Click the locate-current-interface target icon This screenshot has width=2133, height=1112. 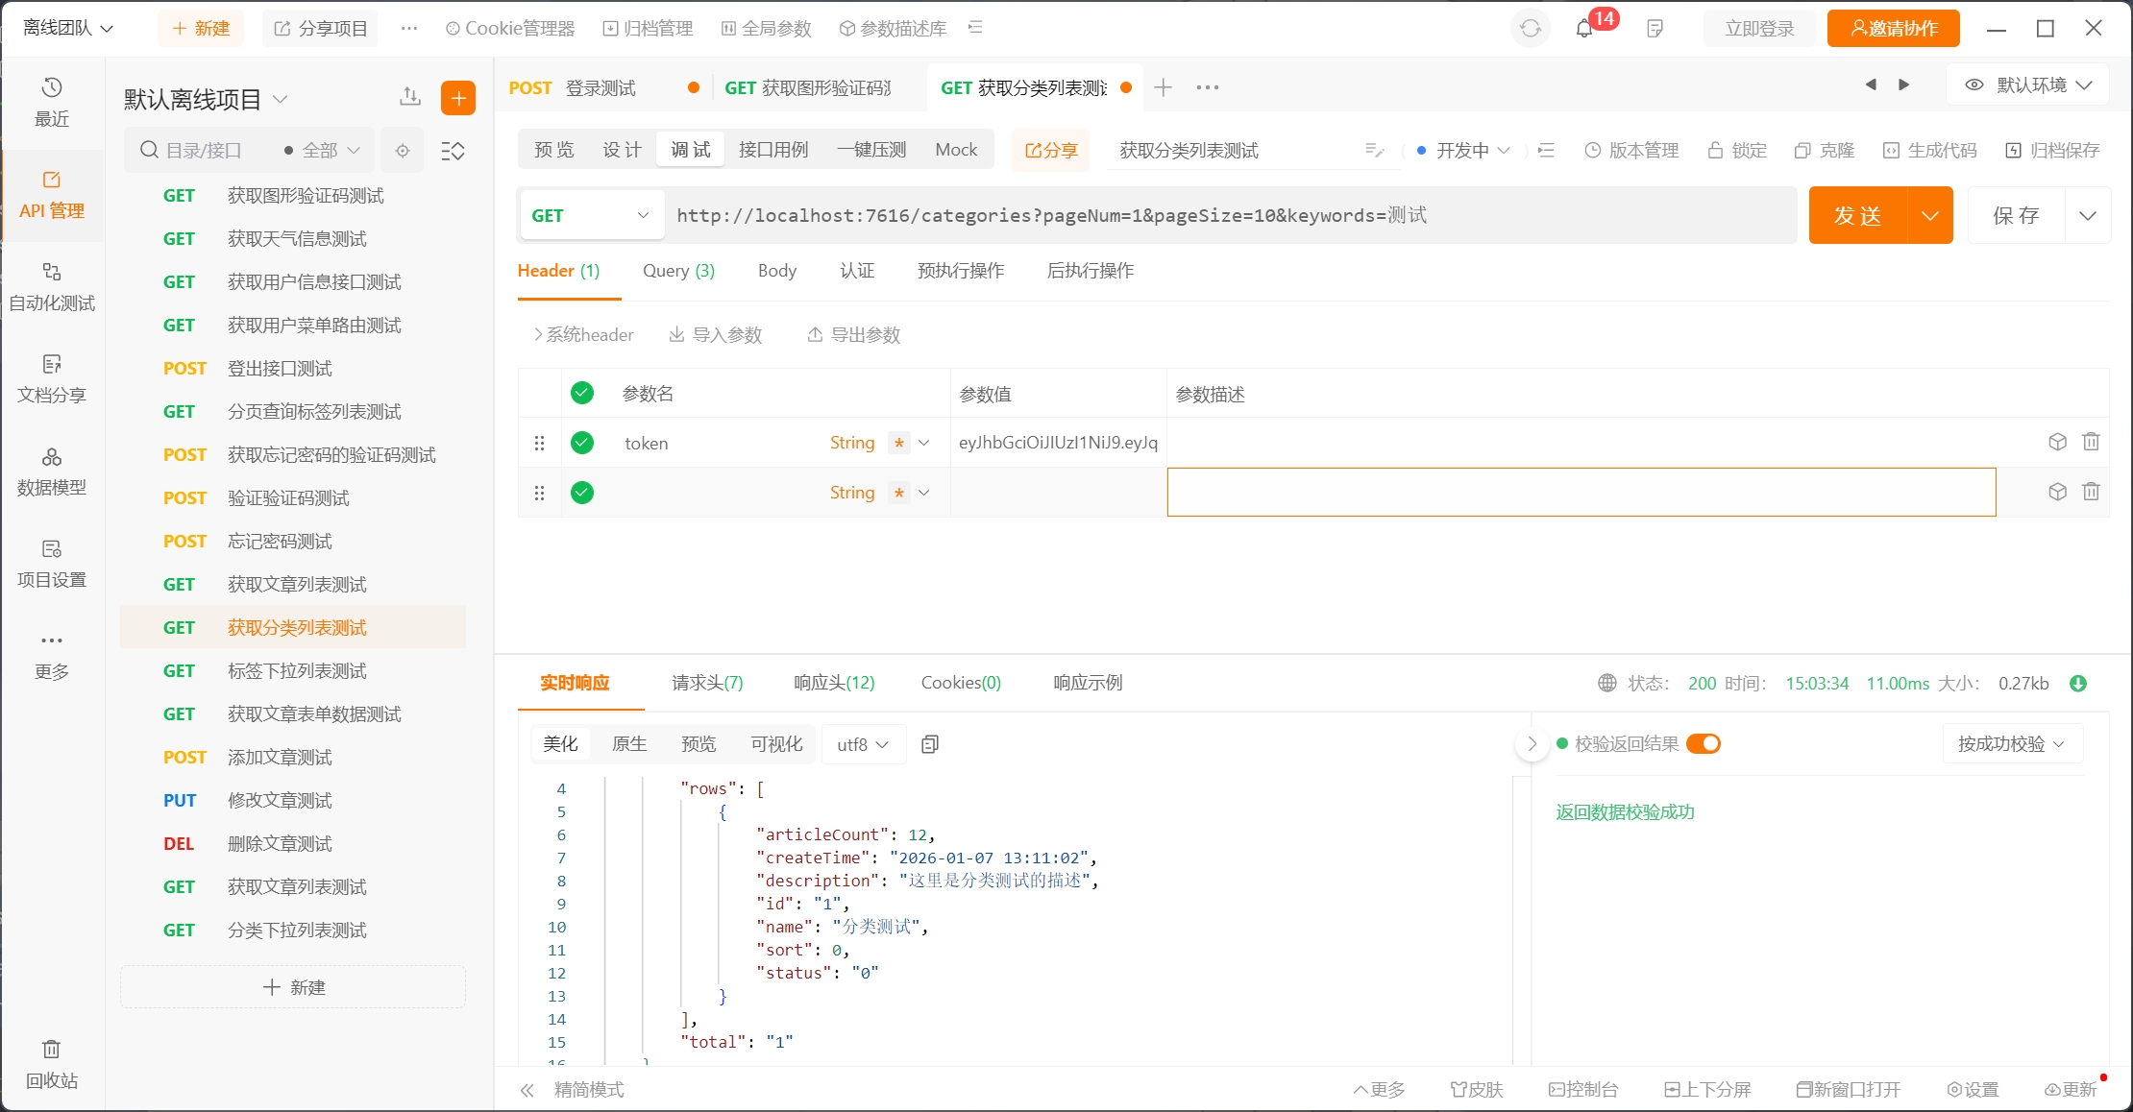[403, 151]
